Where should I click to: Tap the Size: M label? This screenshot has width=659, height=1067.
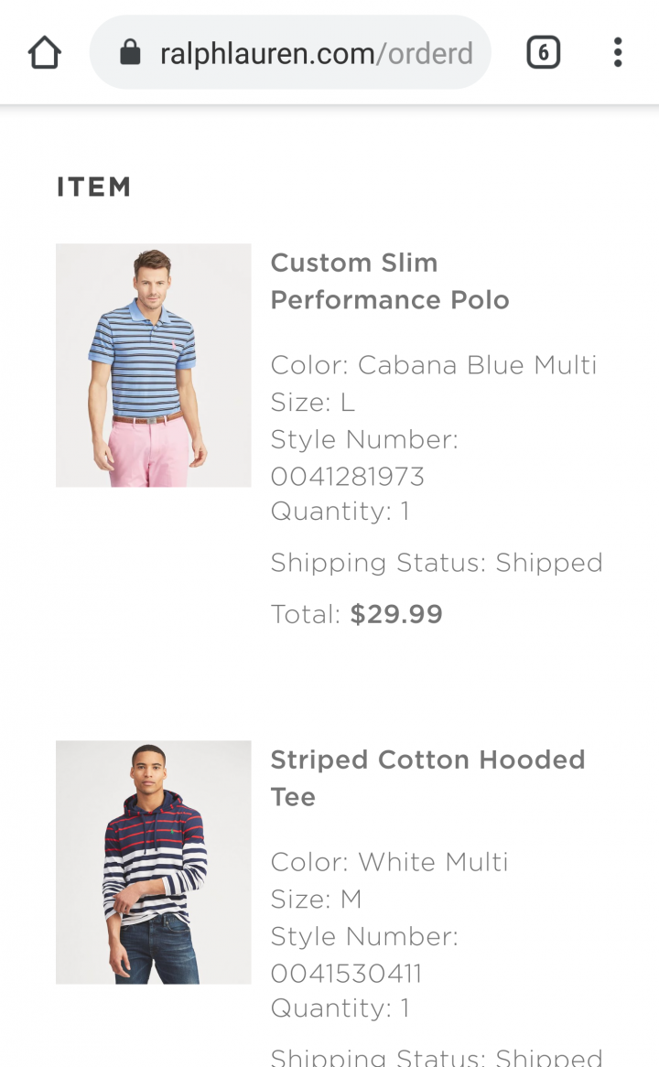[316, 899]
